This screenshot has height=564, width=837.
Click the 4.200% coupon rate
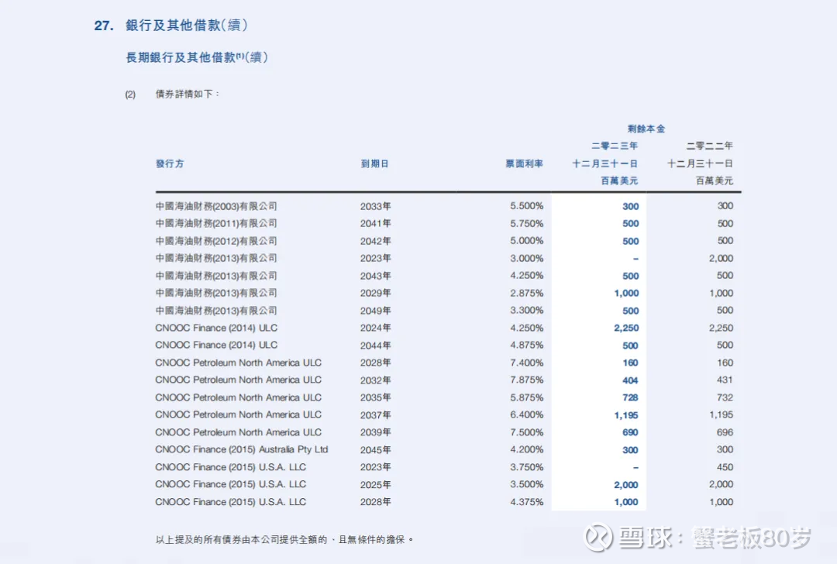pos(527,449)
